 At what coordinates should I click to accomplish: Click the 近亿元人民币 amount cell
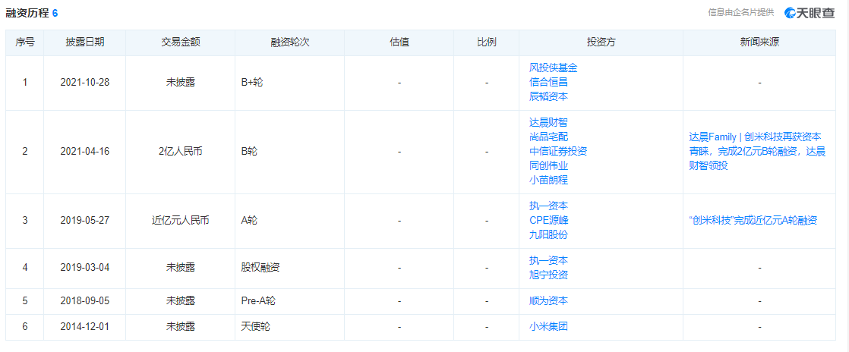(x=180, y=221)
